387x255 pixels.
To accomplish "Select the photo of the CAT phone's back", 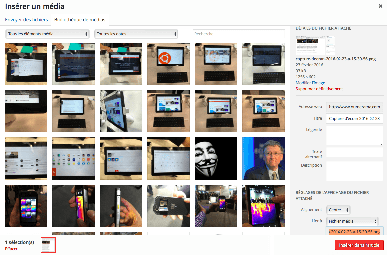I will 169,206.
